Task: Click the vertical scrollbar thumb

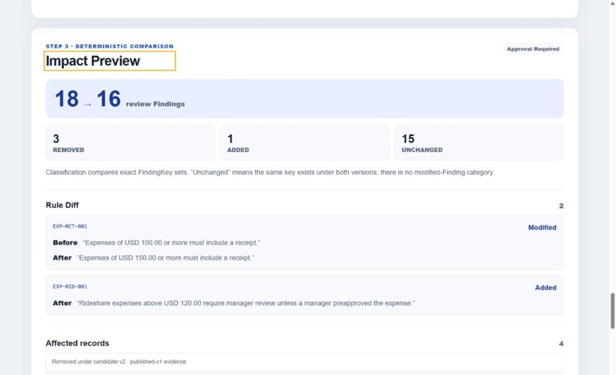Action: click(612, 310)
